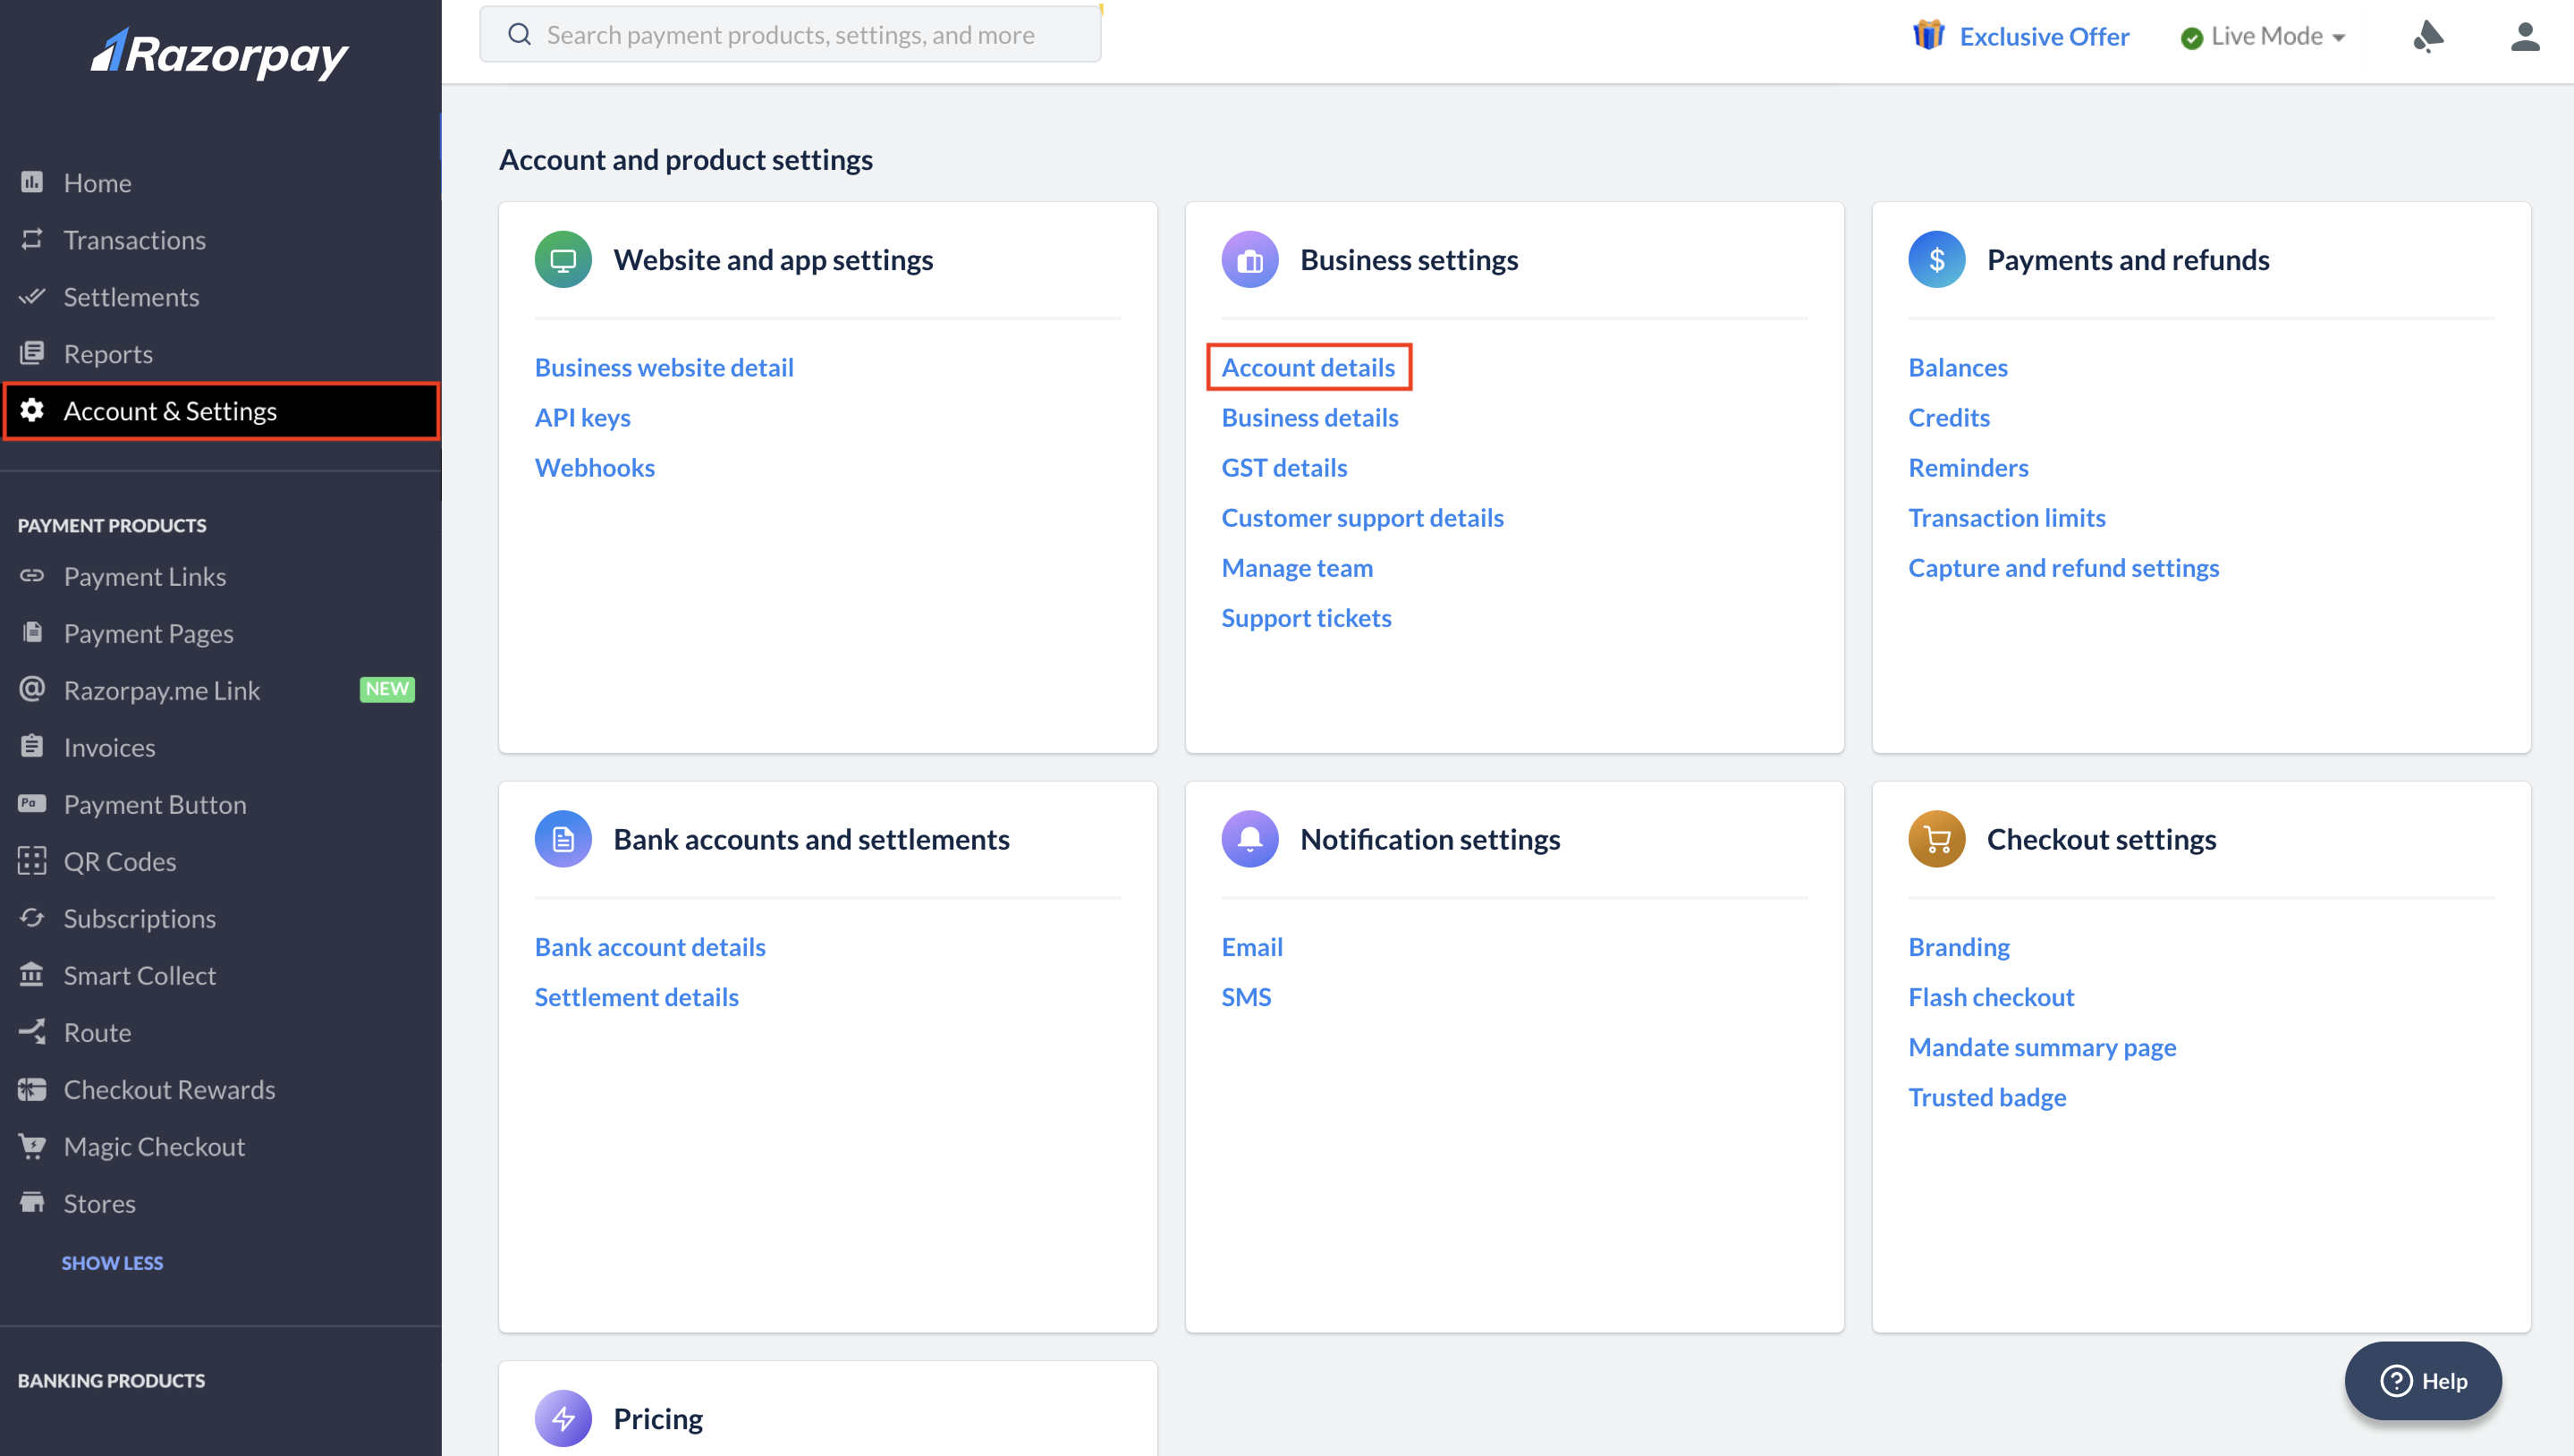The image size is (2574, 1456).
Task: Click the Business settings briefcase icon
Action: [x=1250, y=260]
